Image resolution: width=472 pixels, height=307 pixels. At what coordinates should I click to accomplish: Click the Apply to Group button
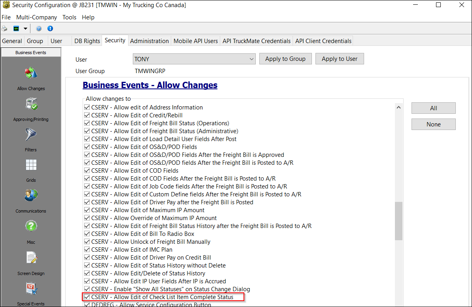[285, 59]
